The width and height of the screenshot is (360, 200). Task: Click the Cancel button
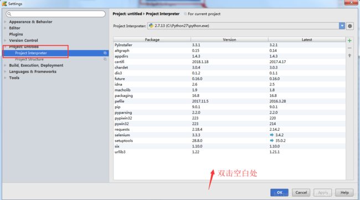[301, 192]
